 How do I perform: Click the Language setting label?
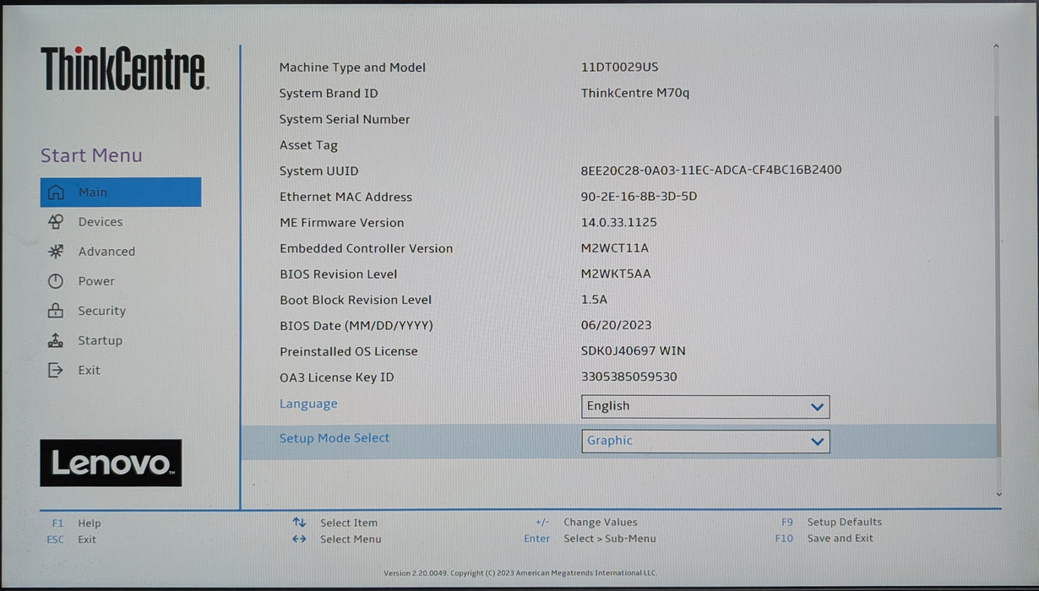coord(308,404)
